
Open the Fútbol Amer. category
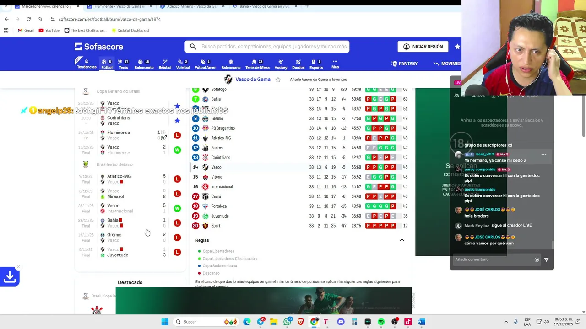205,64
